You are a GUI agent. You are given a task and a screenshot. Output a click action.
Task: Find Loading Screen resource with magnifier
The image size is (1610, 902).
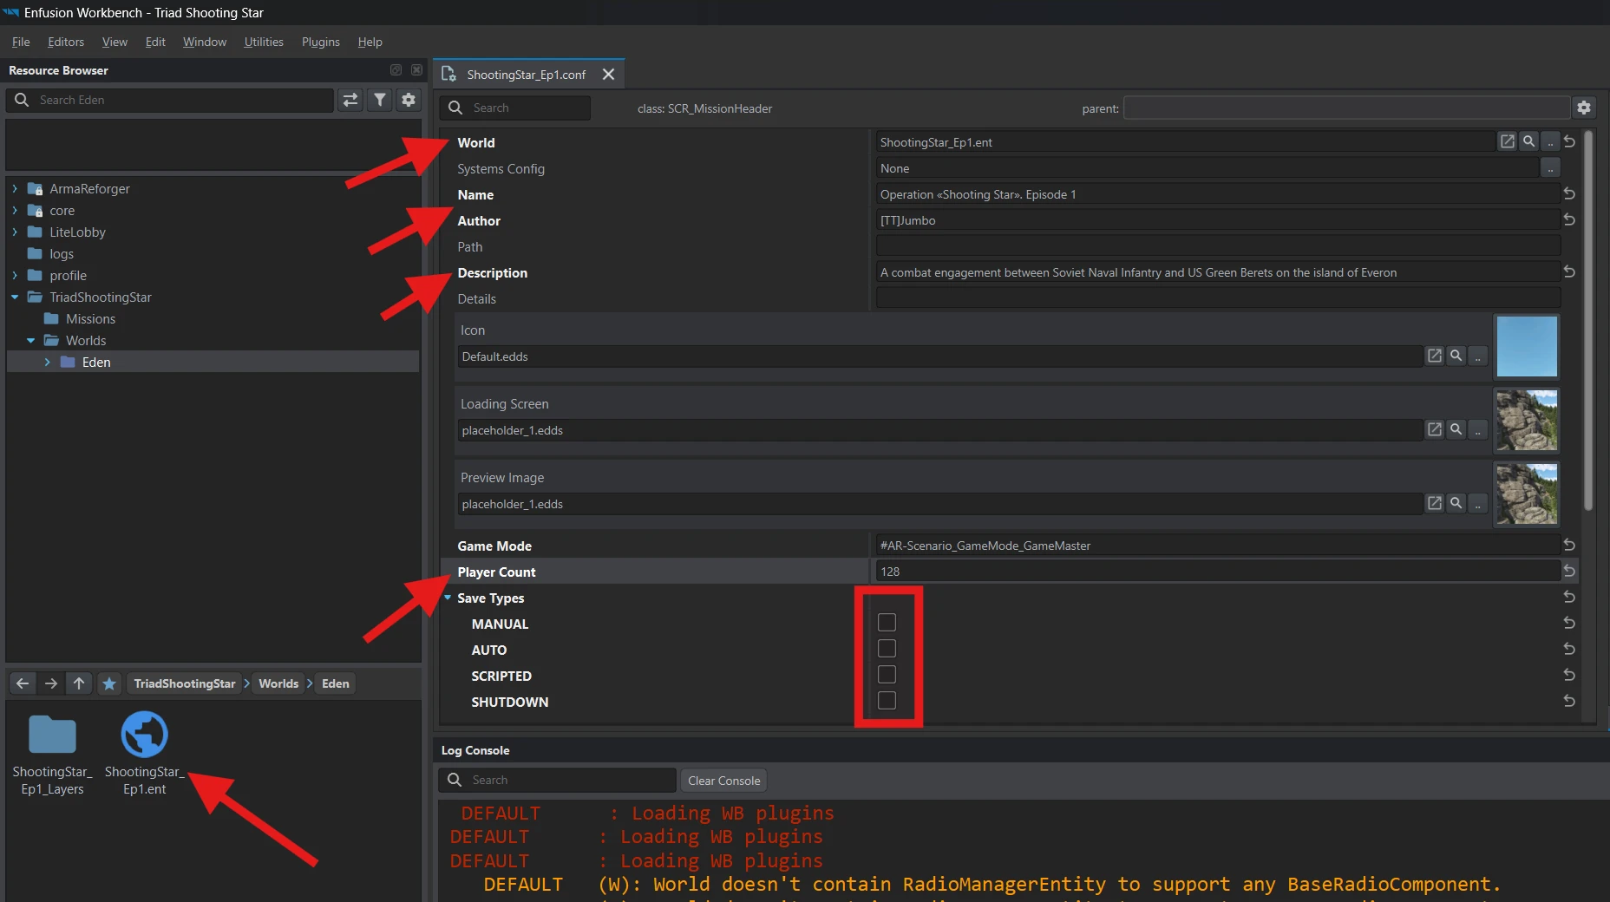1456,429
